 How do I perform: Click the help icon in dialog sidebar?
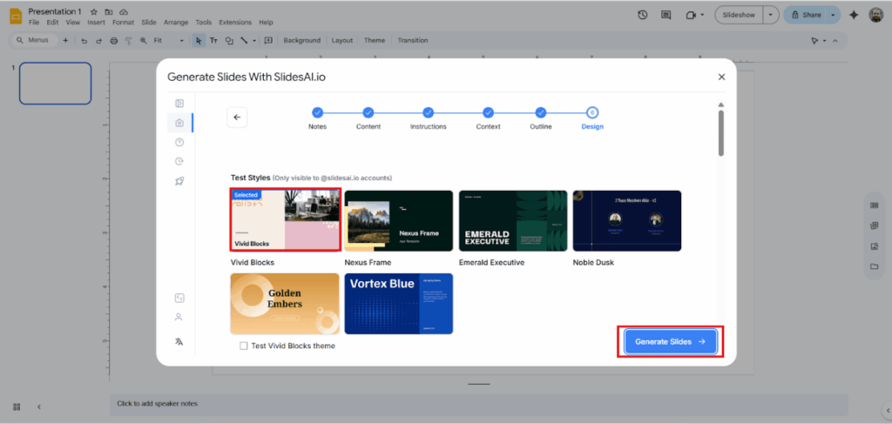tap(179, 142)
